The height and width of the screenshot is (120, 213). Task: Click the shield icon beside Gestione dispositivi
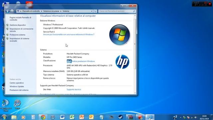coord(7,25)
